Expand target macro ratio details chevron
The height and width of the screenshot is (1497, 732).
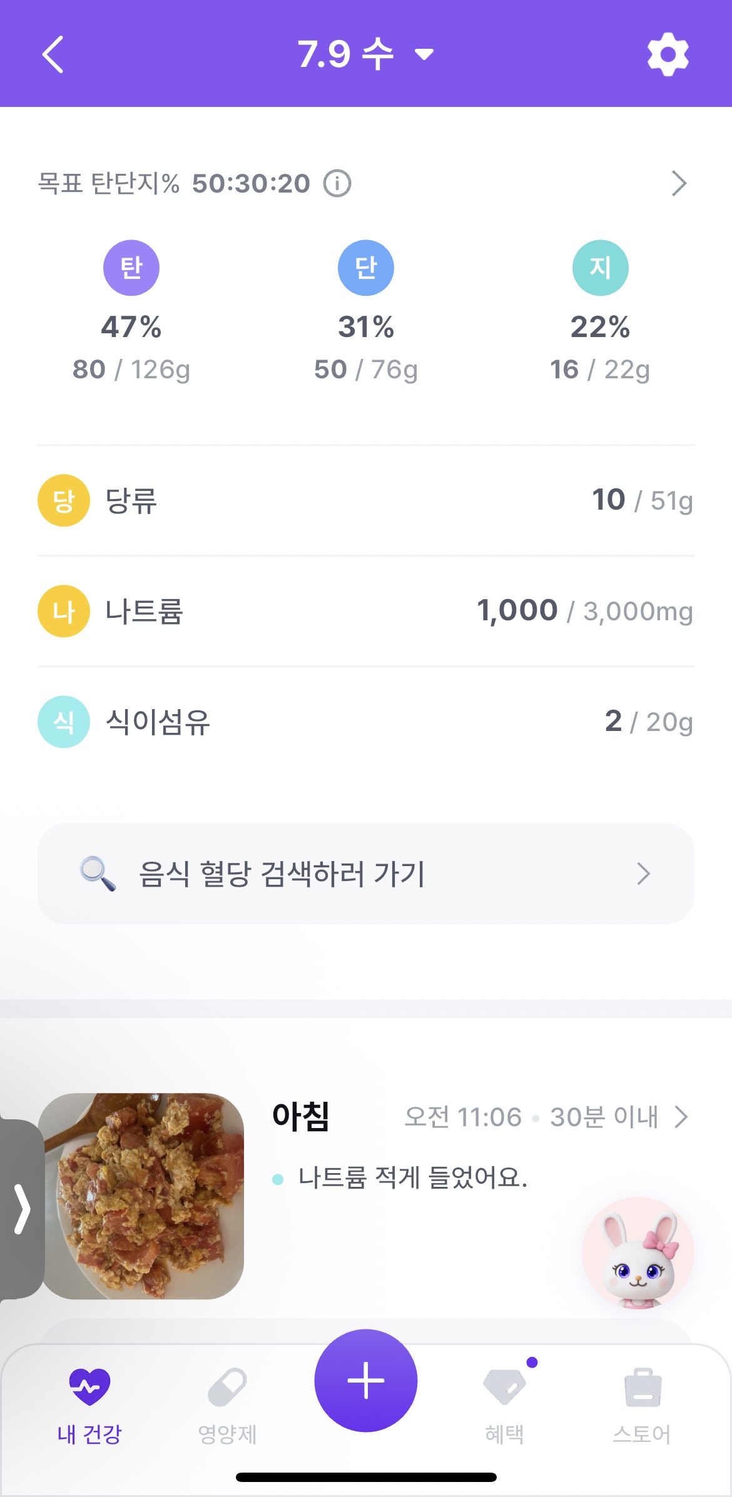click(x=679, y=184)
